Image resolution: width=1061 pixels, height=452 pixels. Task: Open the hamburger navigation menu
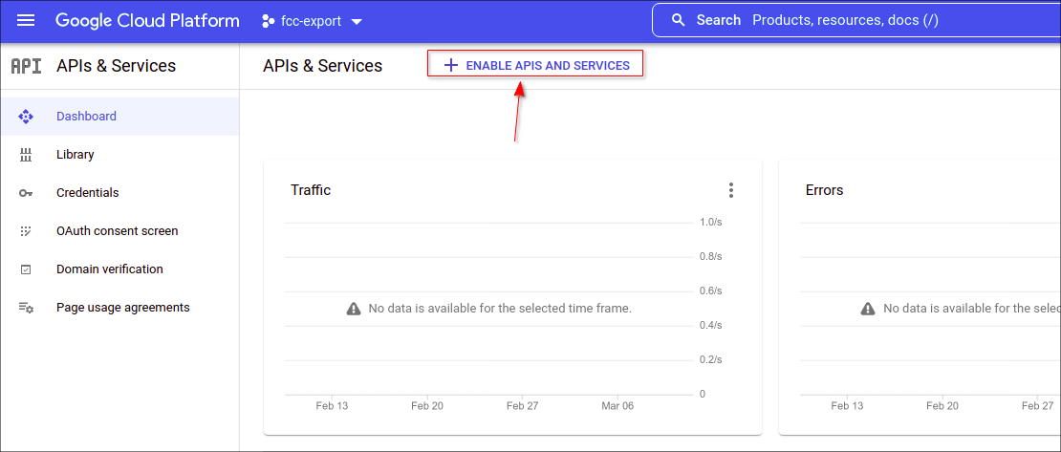click(26, 20)
